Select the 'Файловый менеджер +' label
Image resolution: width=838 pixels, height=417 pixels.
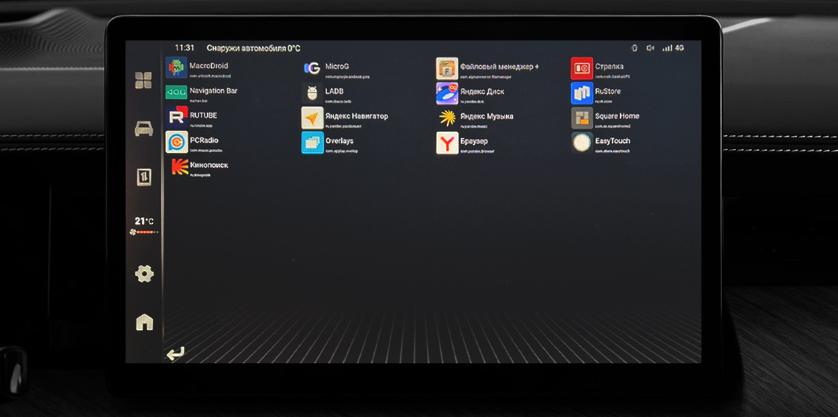tap(499, 66)
